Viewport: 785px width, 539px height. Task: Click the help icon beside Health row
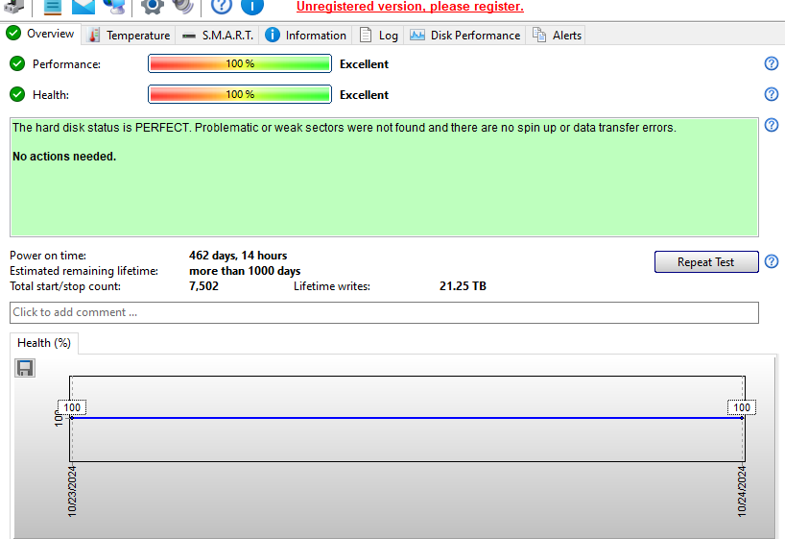pyautogui.click(x=772, y=94)
